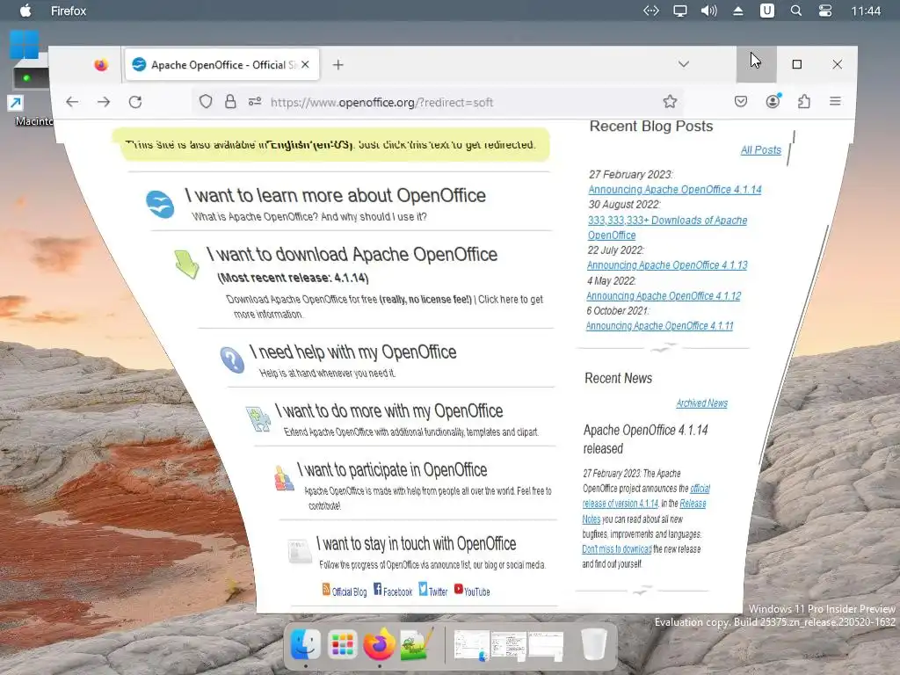Open a new tab with plus button

pyautogui.click(x=338, y=65)
